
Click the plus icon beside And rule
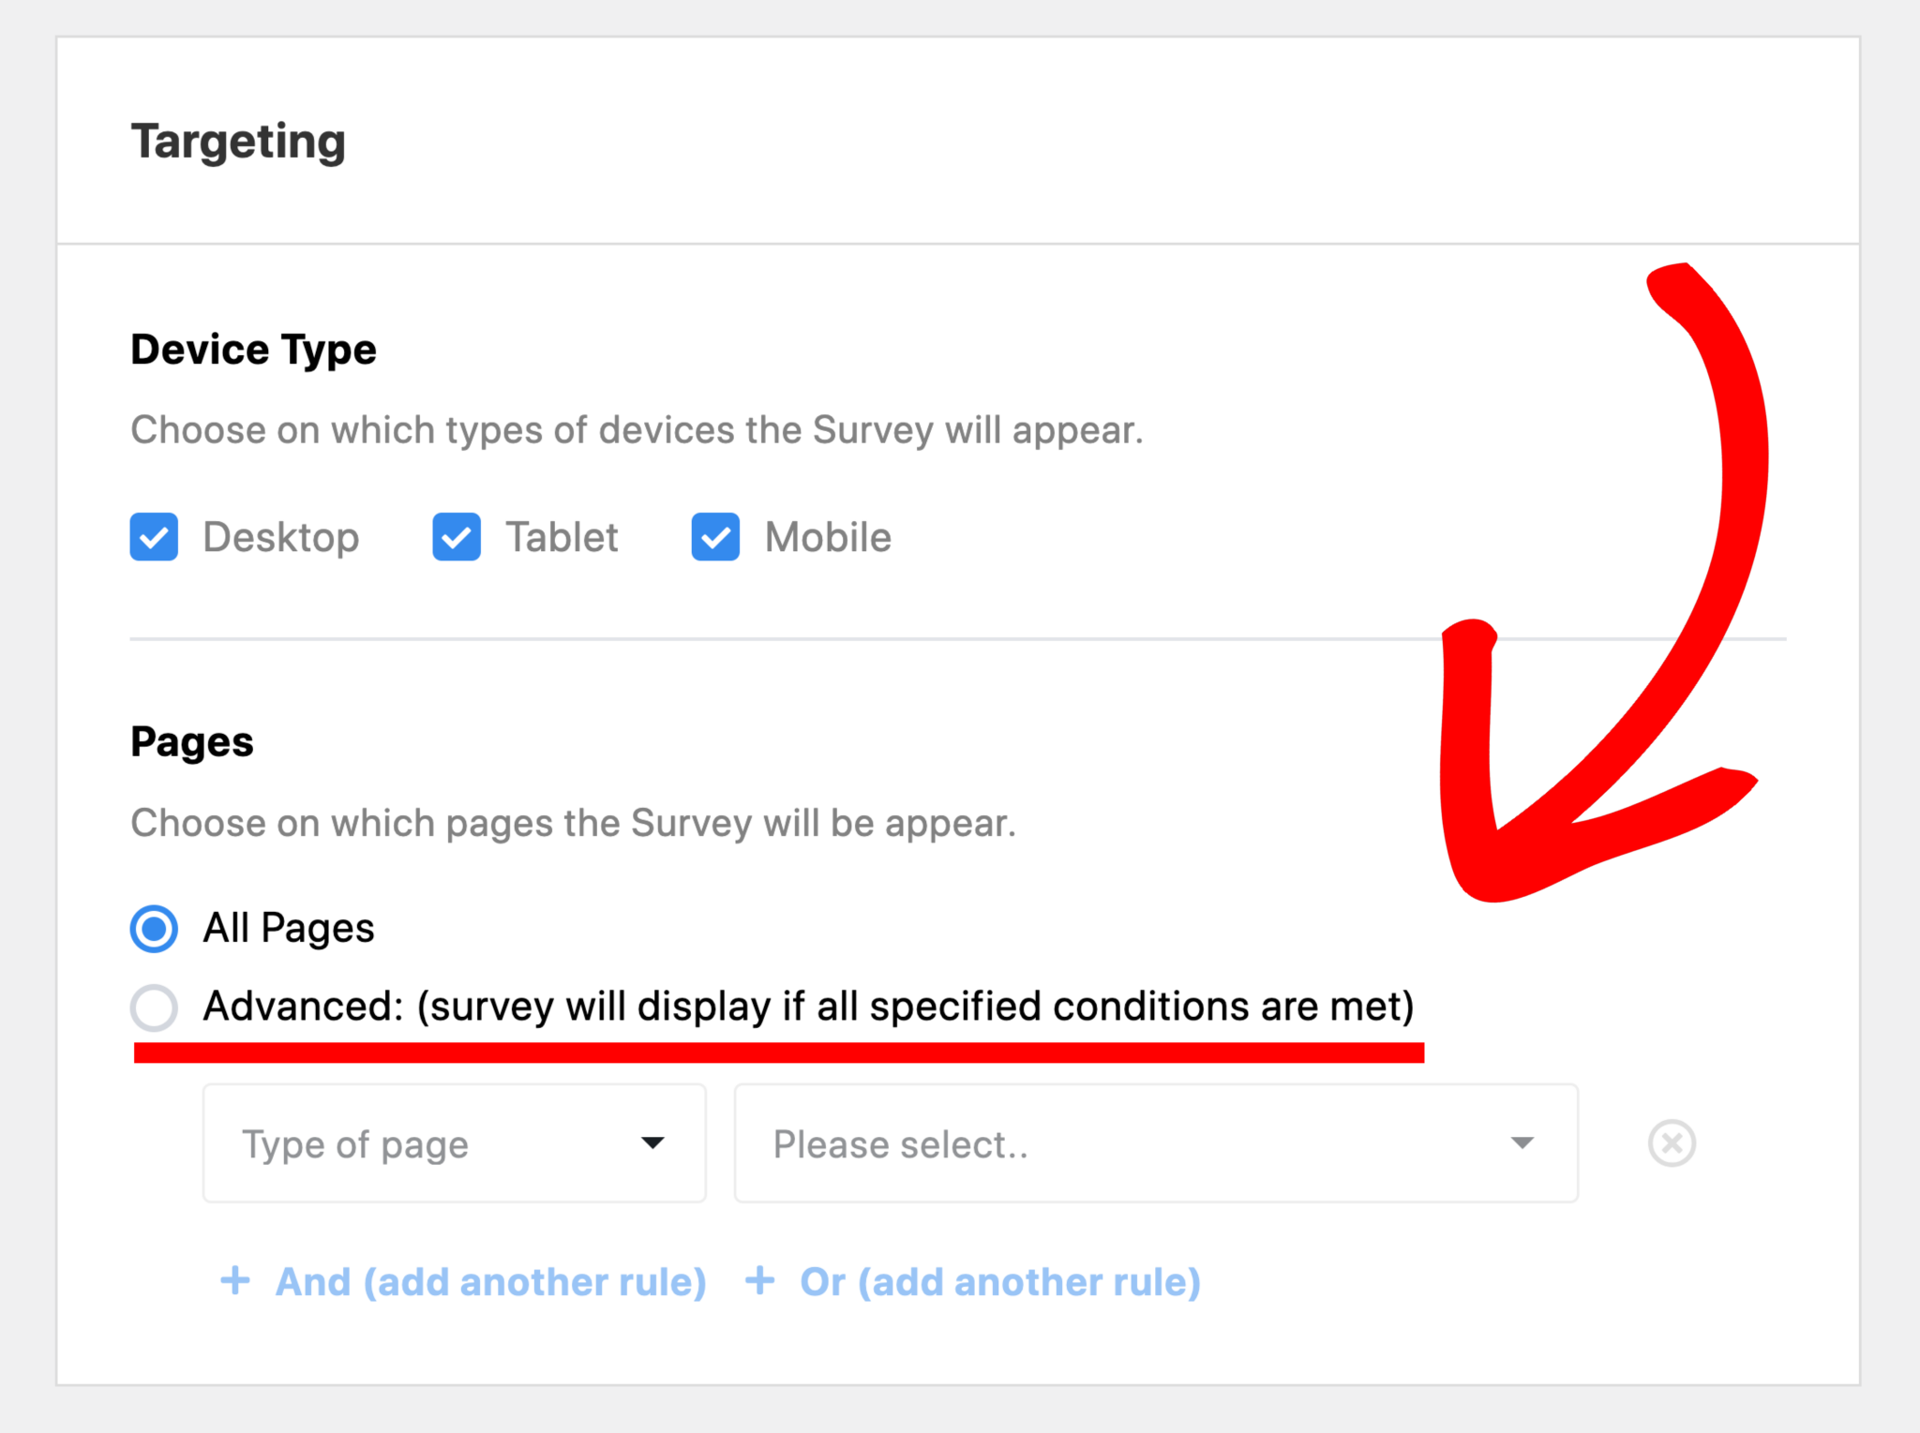coord(234,1281)
